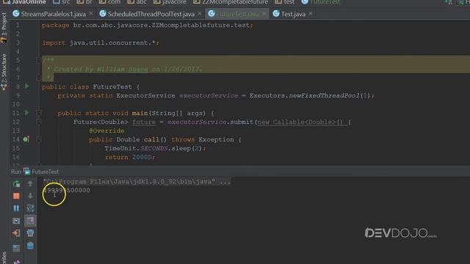Viewport: 470px width, 264px height.
Task: Close Test.java tab
Action: (x=311, y=14)
